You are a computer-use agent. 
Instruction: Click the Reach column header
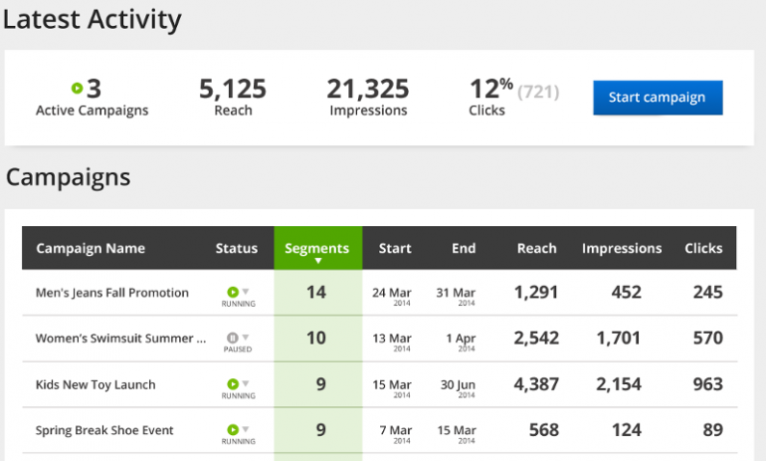tap(536, 248)
